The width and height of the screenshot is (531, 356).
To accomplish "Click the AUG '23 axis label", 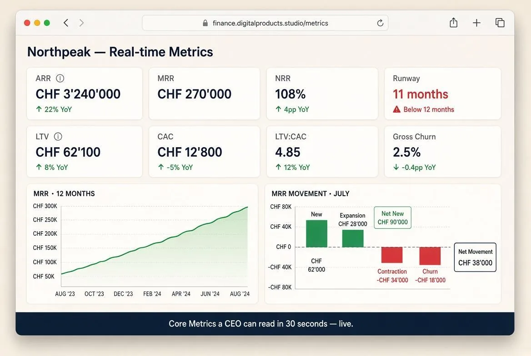I will (x=65, y=294).
